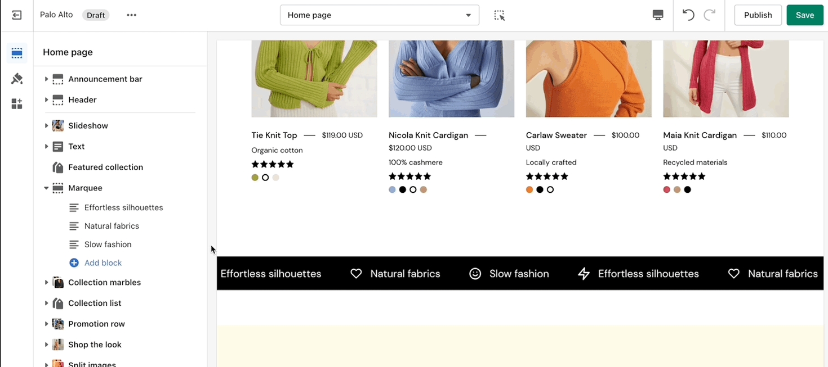Open the three-dot theme actions menu
This screenshot has width=828, height=367.
click(131, 15)
